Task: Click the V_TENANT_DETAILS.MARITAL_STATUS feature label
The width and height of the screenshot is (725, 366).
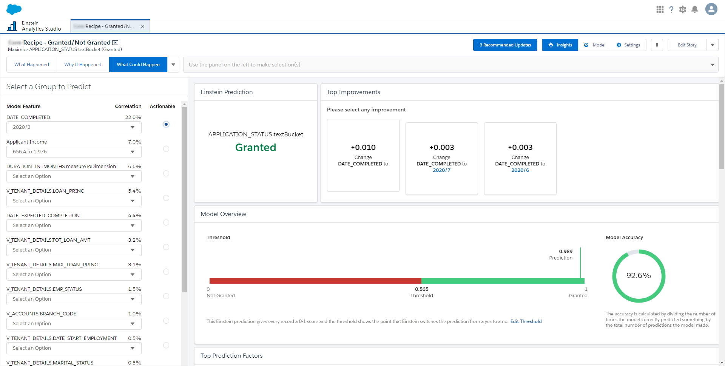Action: pyautogui.click(x=50, y=363)
